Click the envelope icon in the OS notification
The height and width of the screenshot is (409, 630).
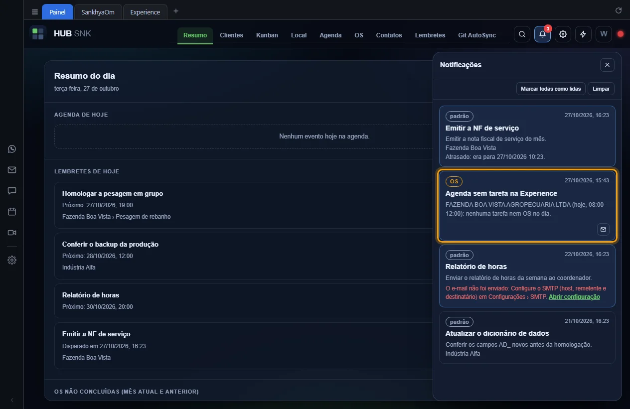point(603,230)
